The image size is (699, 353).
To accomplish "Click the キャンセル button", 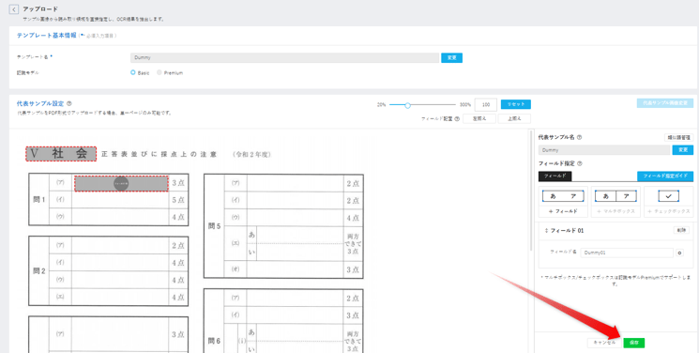I will pos(604,343).
